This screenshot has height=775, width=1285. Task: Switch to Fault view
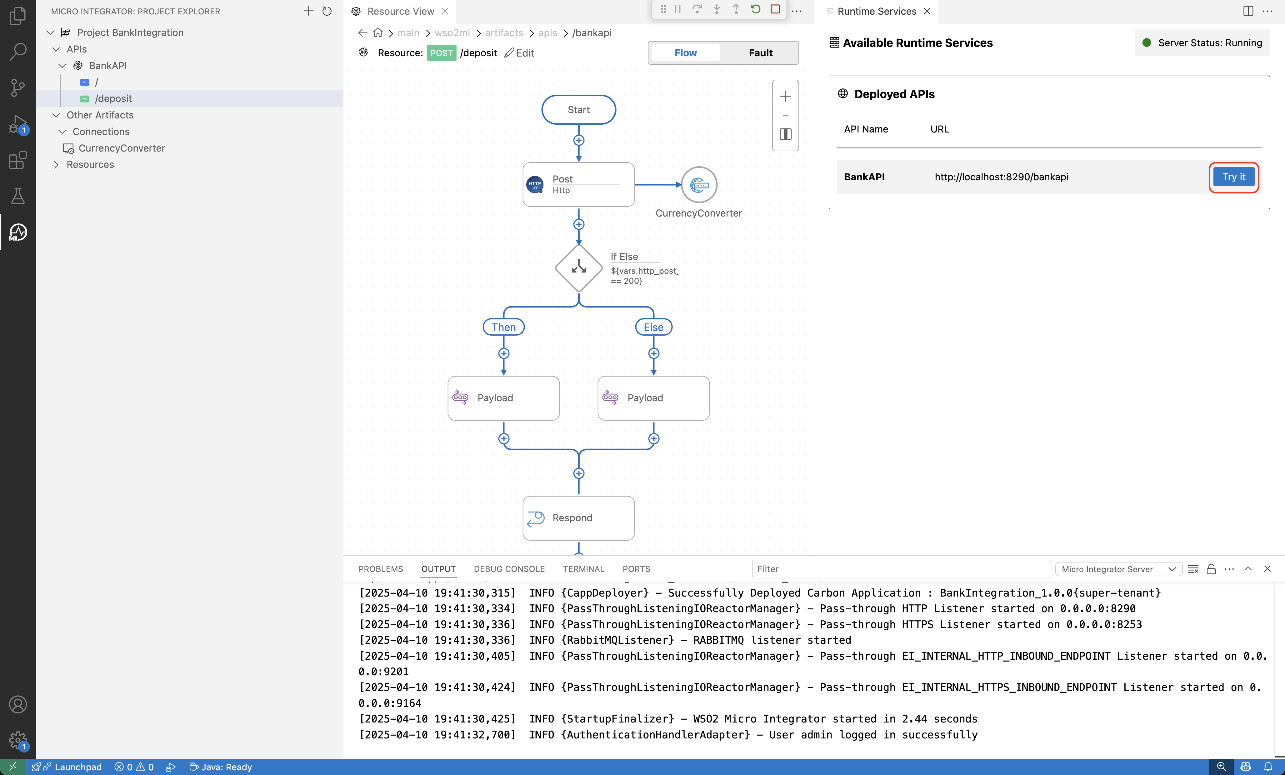point(760,53)
